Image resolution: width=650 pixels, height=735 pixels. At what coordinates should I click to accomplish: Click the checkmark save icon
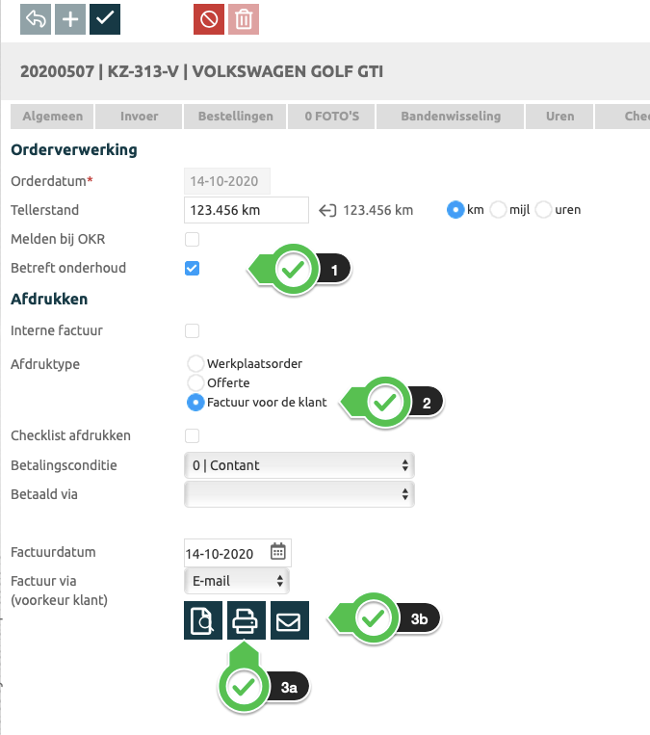pos(105,19)
